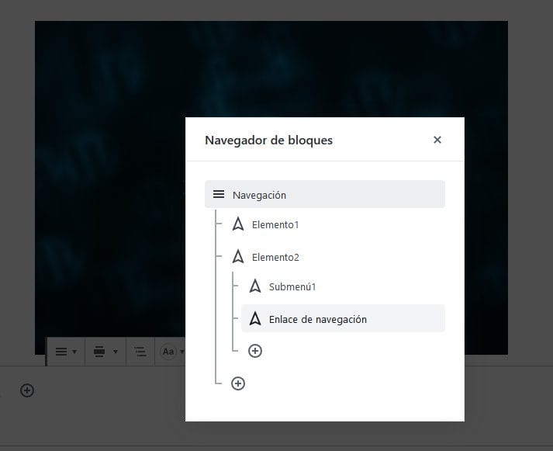
Task: Click the arrow icon next to Elemento2
Action: (238, 256)
